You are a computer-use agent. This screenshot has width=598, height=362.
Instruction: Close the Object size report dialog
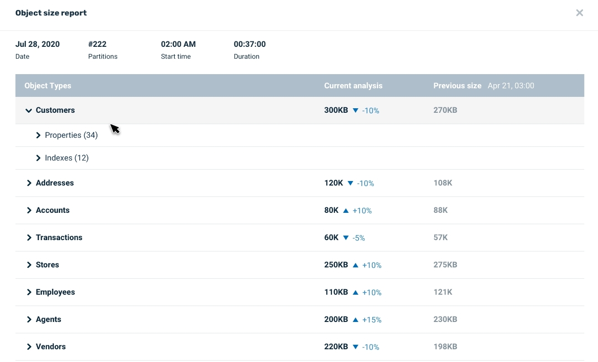(579, 13)
